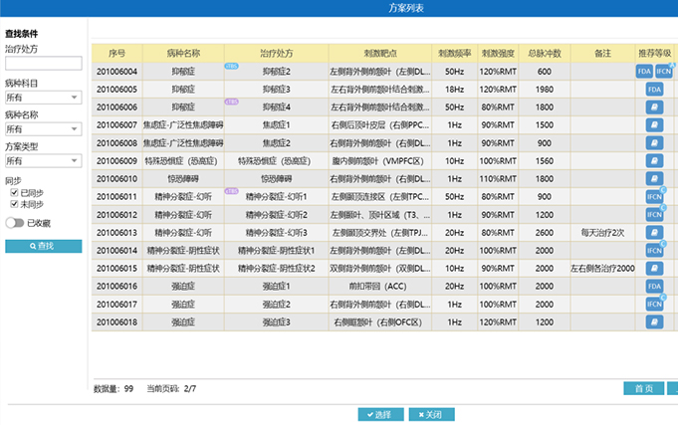Click the 查找 search button
The height and width of the screenshot is (425, 678).
(x=43, y=245)
